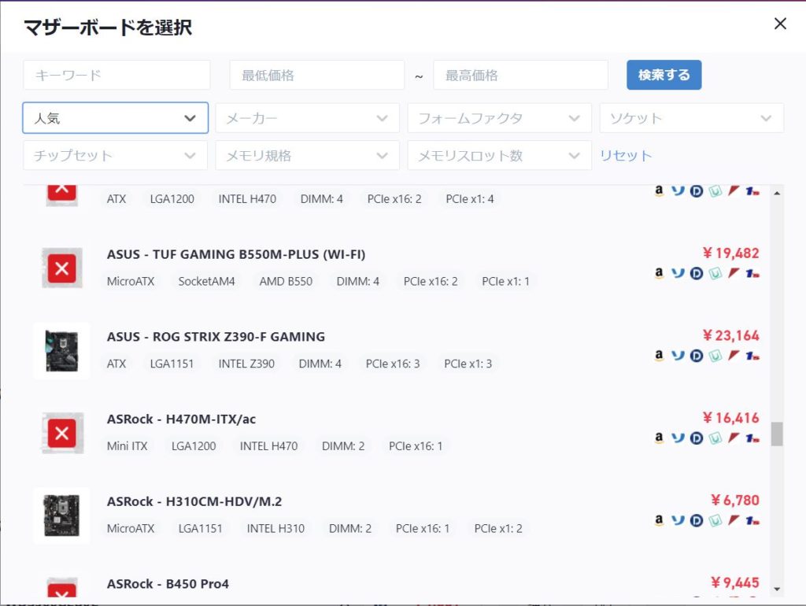The image size is (806, 606).
Task: Click the ¥6,780 price
Action: click(735, 500)
